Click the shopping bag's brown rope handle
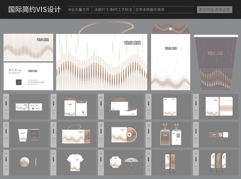 click(106, 27)
